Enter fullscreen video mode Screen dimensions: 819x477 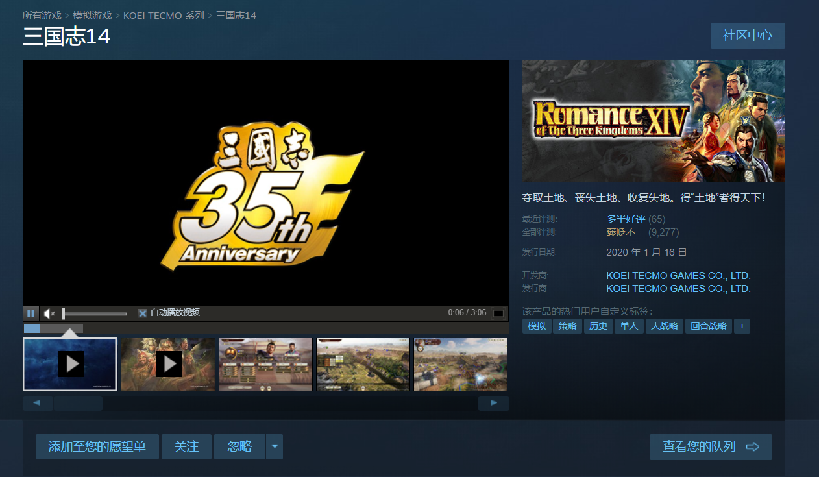(498, 313)
